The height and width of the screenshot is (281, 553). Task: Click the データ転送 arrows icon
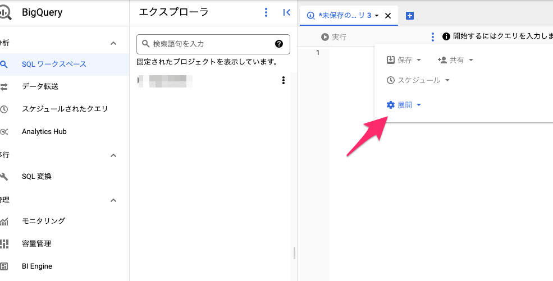pyautogui.click(x=3, y=86)
